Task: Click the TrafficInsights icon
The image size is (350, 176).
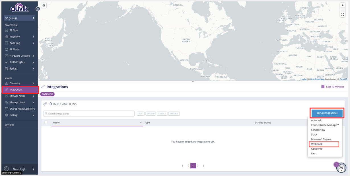Action: 6,62
